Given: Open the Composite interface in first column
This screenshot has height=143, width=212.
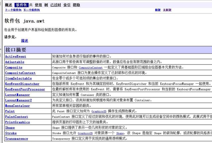Looking at the screenshot, I should [x=14, y=67].
